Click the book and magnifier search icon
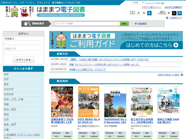The image size is (186, 139). point(27,24)
